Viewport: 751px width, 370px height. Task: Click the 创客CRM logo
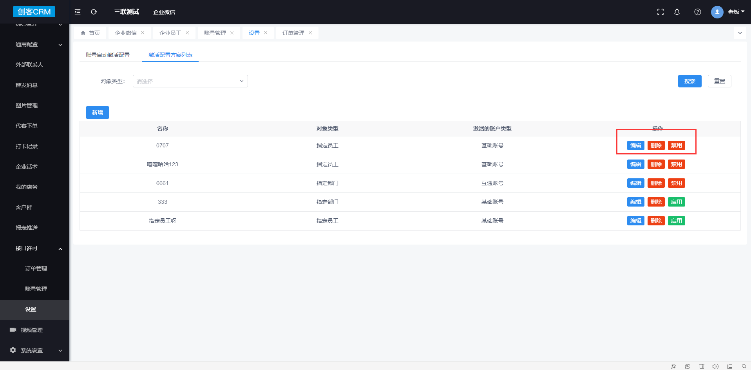(34, 12)
